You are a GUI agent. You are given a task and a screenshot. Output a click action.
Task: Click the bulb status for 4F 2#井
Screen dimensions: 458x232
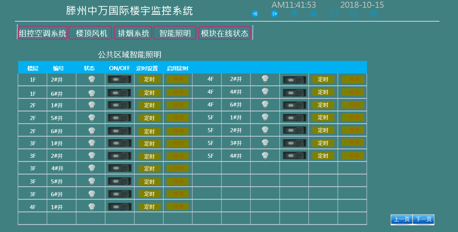(265, 79)
